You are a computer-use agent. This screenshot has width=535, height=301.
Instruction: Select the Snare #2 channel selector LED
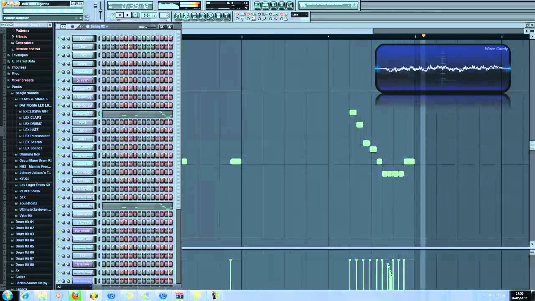tap(99, 114)
